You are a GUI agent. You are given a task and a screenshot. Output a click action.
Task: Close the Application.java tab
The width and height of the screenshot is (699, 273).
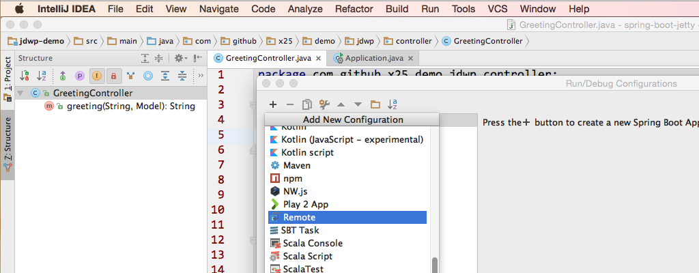410,59
